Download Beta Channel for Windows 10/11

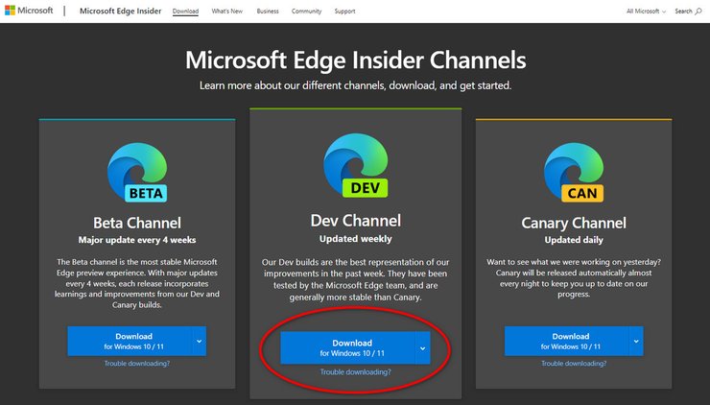point(130,341)
